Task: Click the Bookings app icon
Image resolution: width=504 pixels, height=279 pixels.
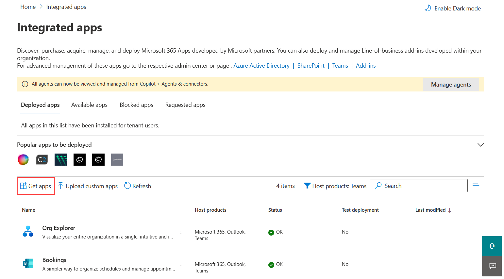Action: [x=28, y=263]
